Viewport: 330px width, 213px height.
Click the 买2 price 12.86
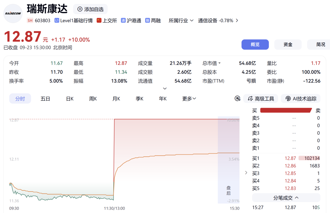[290, 166]
